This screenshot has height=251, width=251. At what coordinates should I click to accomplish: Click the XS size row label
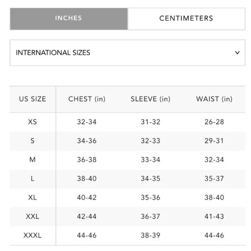pyautogui.click(x=32, y=122)
